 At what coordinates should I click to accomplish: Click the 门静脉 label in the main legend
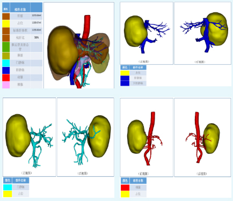point(20,63)
